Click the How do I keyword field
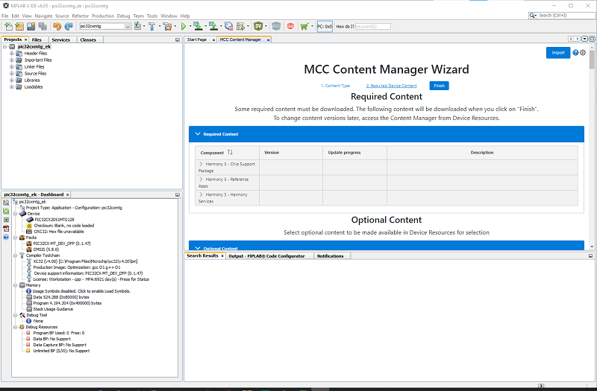This screenshot has height=391, width=597. [372, 26]
